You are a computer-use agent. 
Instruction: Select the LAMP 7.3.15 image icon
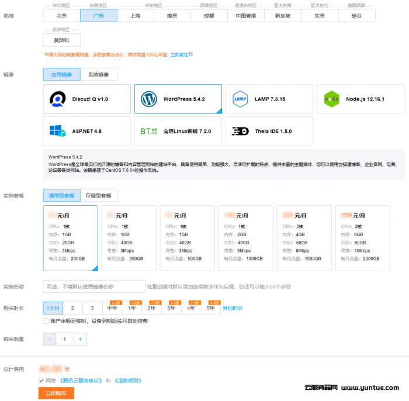click(x=240, y=99)
